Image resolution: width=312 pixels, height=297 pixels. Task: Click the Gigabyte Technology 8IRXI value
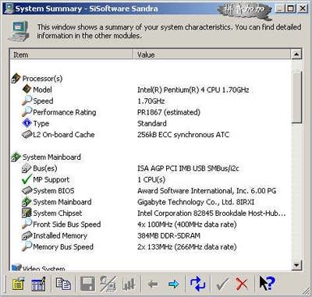[x=196, y=202]
